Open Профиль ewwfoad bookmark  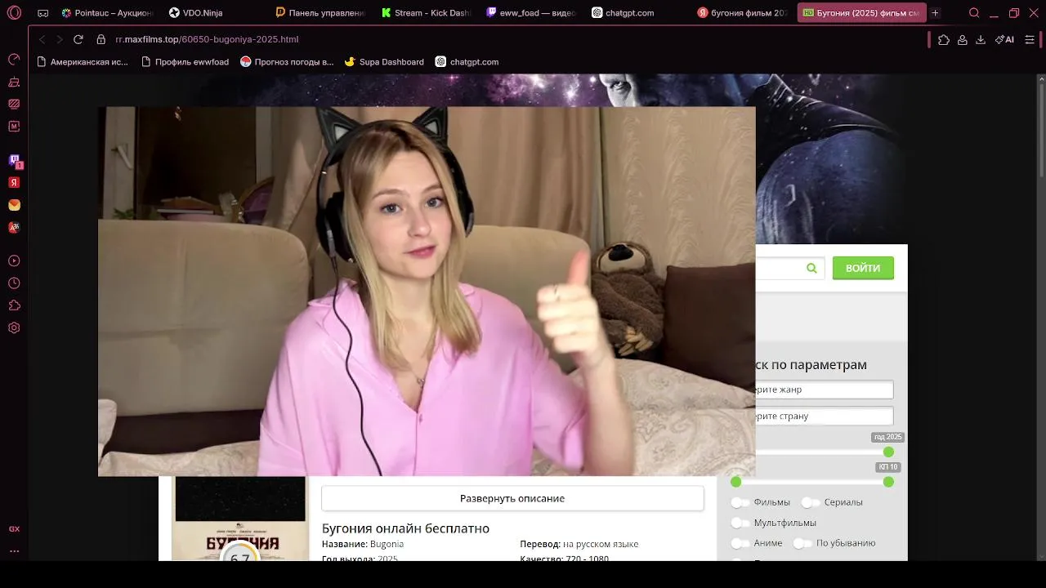click(x=186, y=62)
